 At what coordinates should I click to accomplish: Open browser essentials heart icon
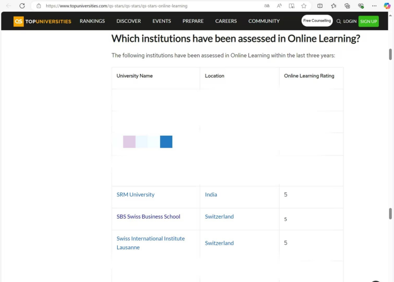pyautogui.click(x=361, y=6)
